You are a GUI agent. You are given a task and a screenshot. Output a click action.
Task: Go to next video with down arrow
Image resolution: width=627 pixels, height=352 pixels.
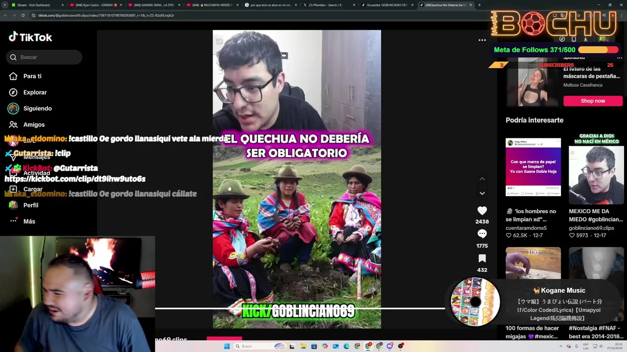pyautogui.click(x=482, y=193)
